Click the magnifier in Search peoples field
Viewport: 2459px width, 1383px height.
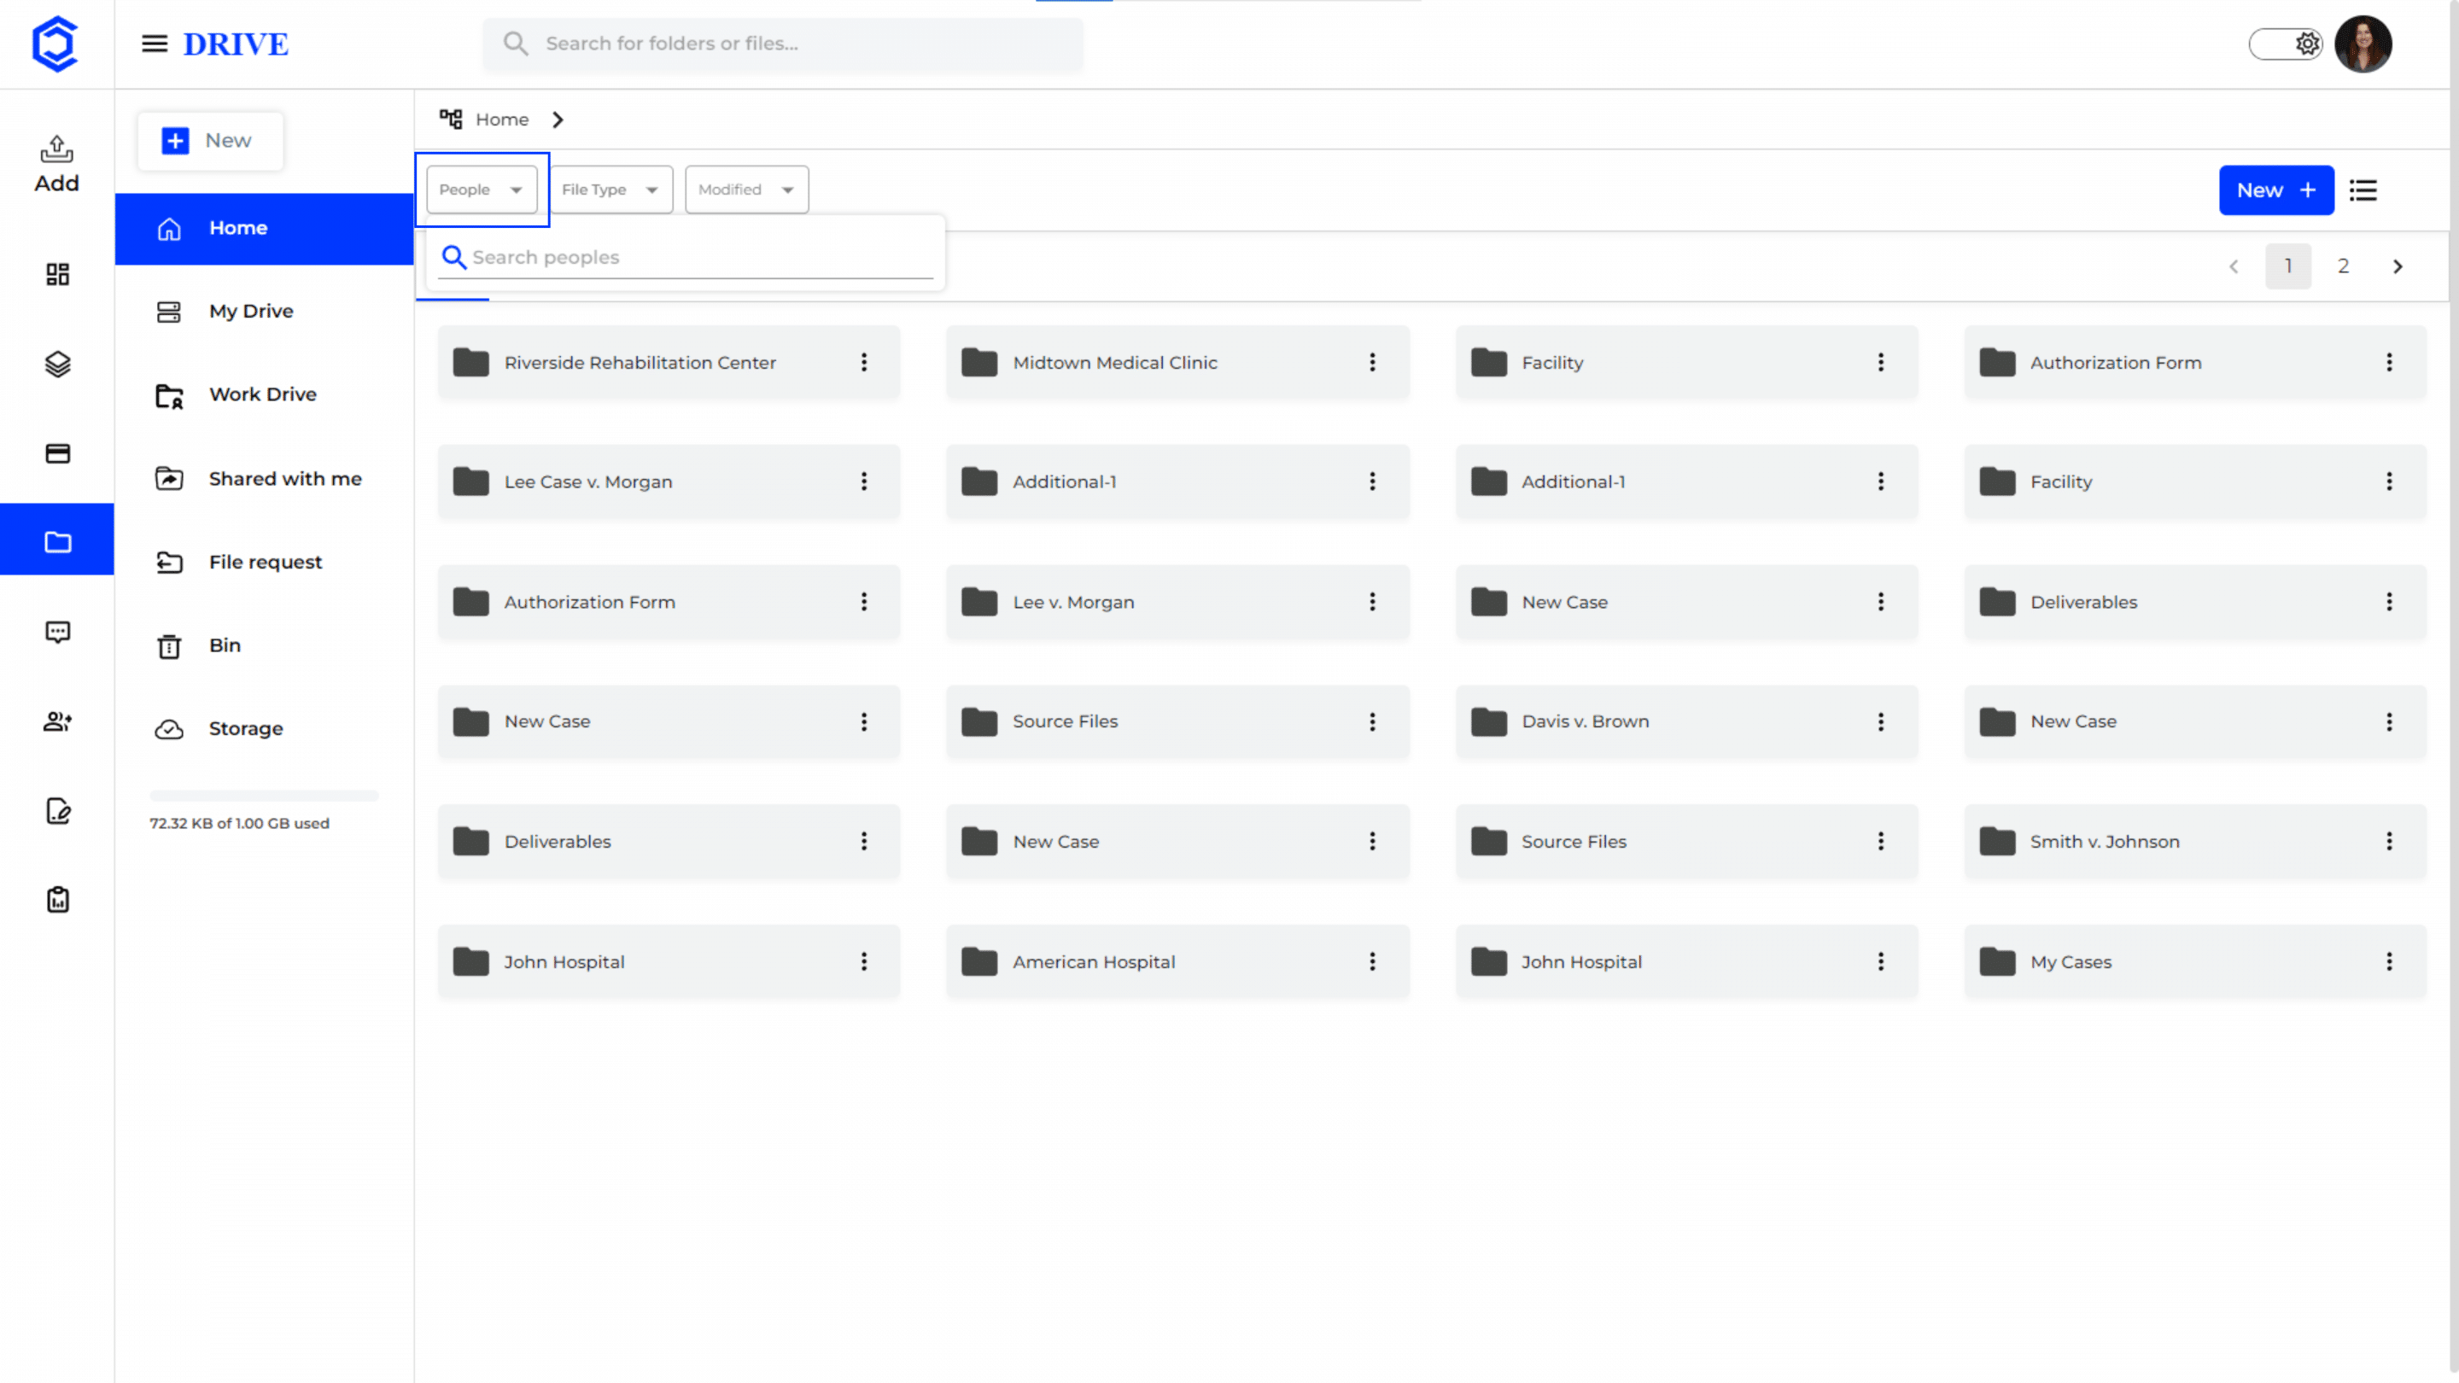click(454, 258)
